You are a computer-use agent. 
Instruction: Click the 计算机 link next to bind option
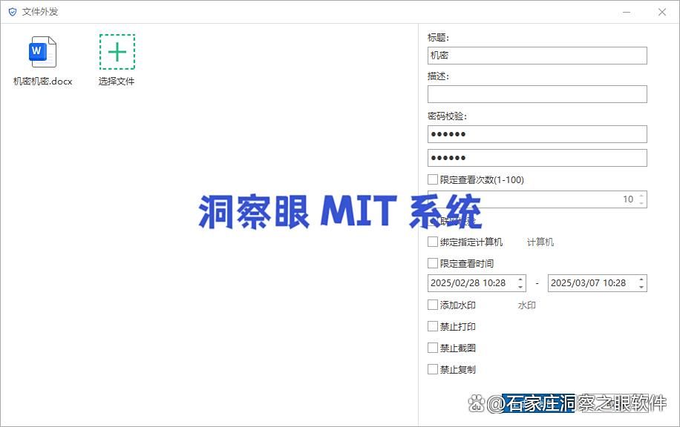point(540,242)
